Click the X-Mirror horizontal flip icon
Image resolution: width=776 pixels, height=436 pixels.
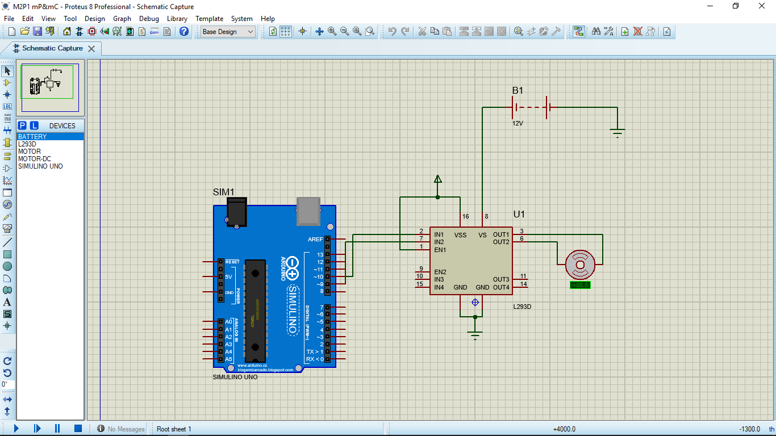(x=7, y=400)
